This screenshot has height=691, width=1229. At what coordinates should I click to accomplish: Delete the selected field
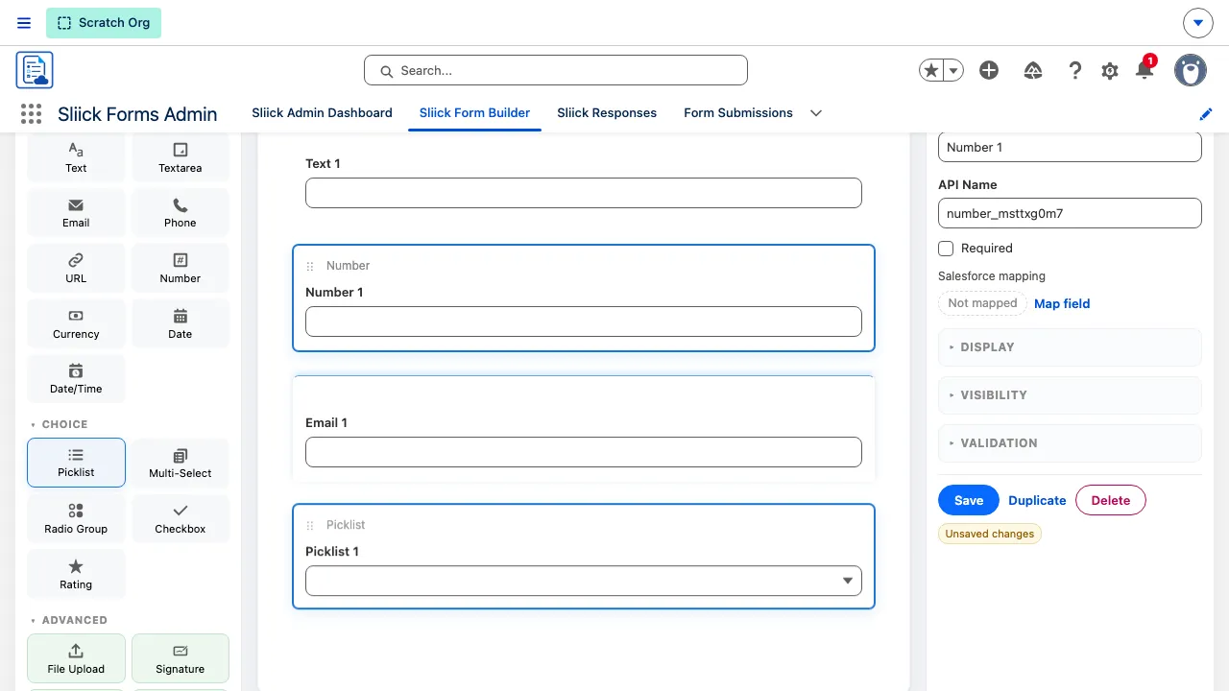[x=1111, y=500]
